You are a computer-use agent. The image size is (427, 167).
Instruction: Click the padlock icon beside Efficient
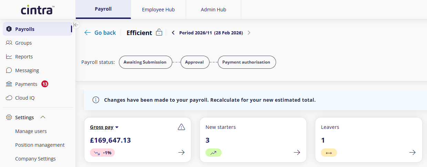point(159,33)
